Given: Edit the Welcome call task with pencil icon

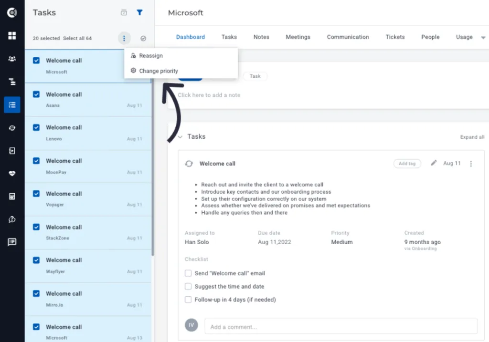Looking at the screenshot, I should coord(434,163).
